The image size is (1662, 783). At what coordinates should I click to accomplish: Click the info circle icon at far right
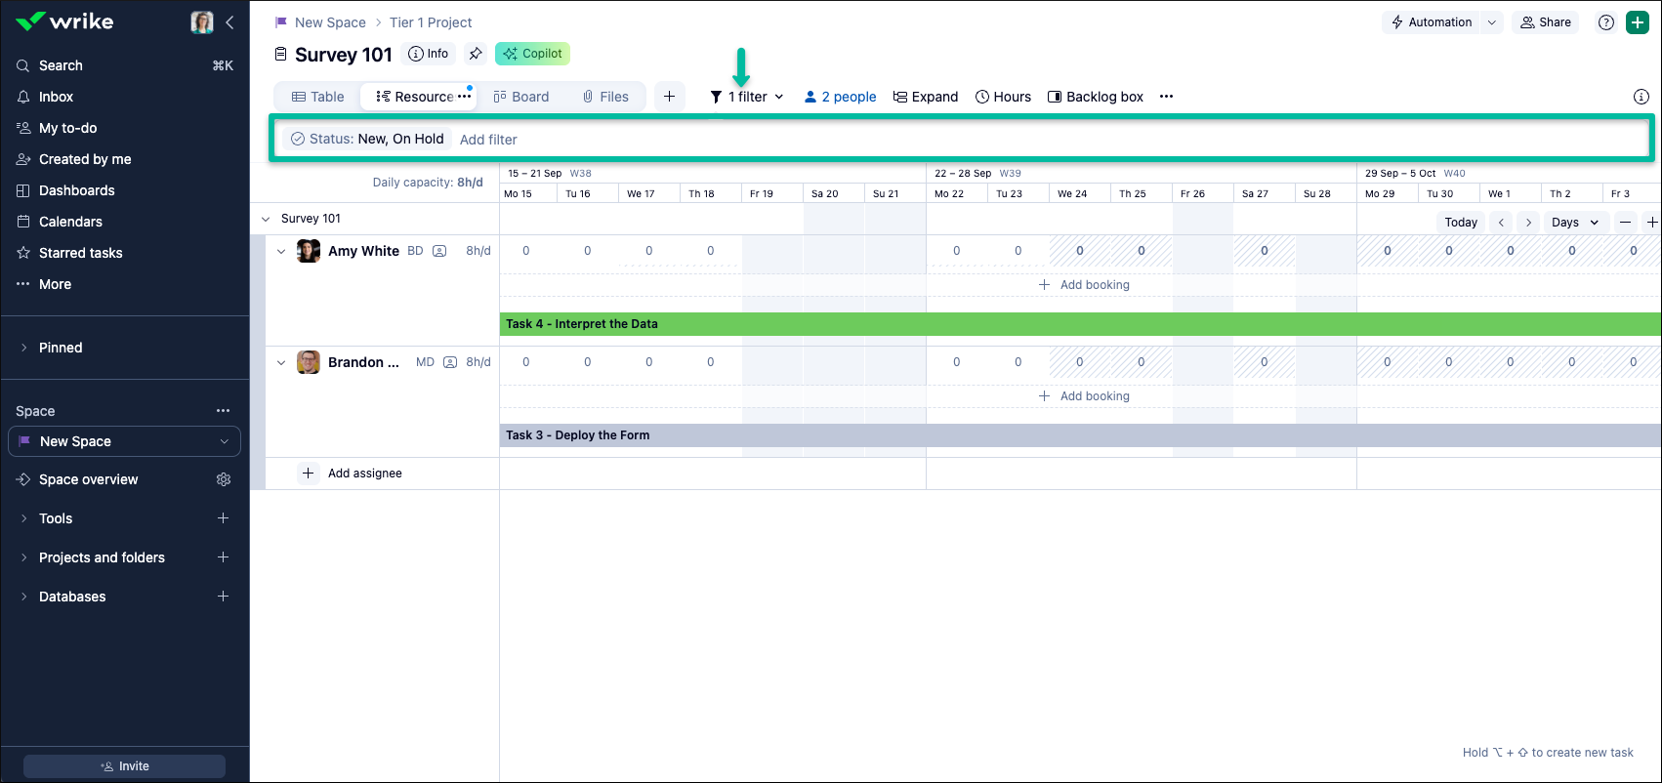tap(1641, 97)
